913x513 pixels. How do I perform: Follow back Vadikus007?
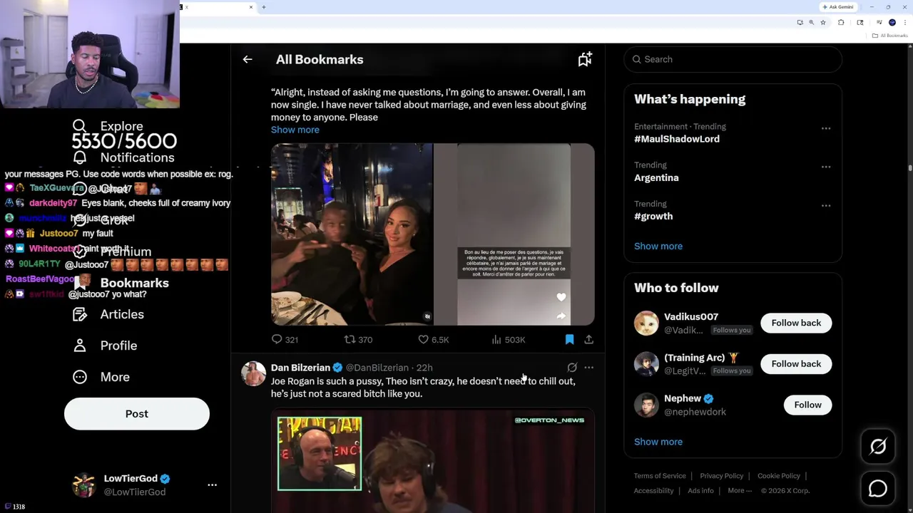[x=796, y=323]
